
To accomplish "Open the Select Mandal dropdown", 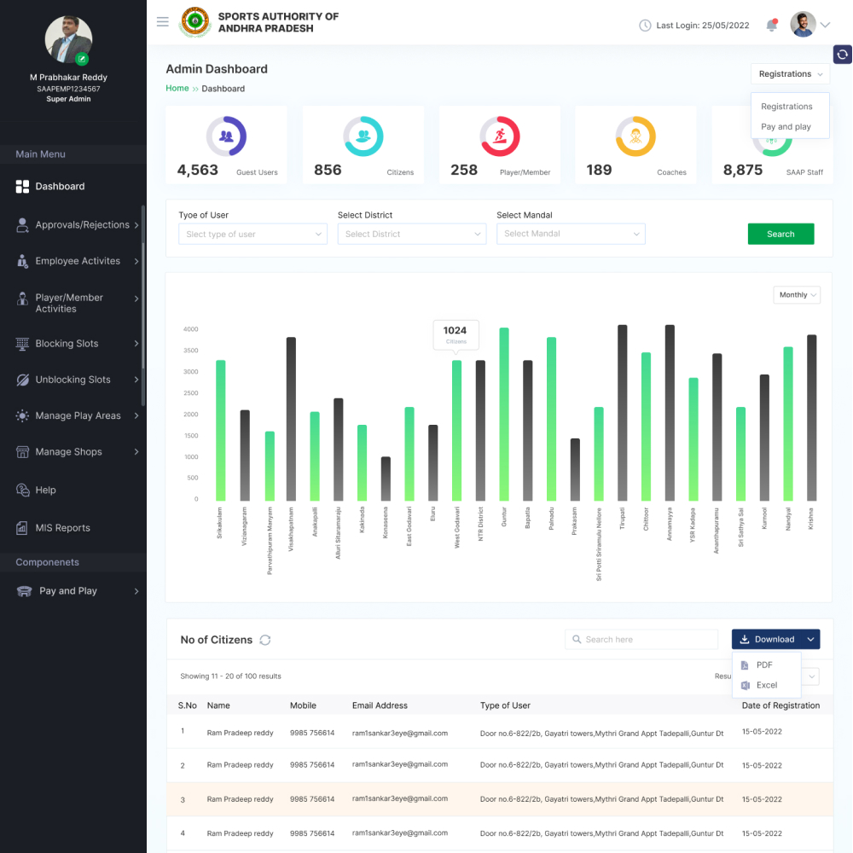I will pyautogui.click(x=571, y=234).
